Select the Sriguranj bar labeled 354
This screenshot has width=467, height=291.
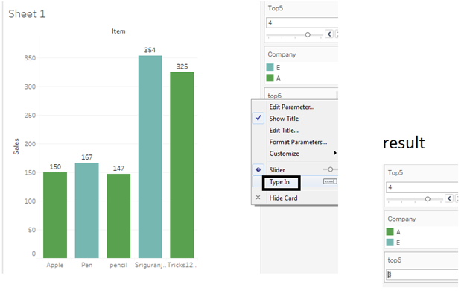[x=150, y=157]
